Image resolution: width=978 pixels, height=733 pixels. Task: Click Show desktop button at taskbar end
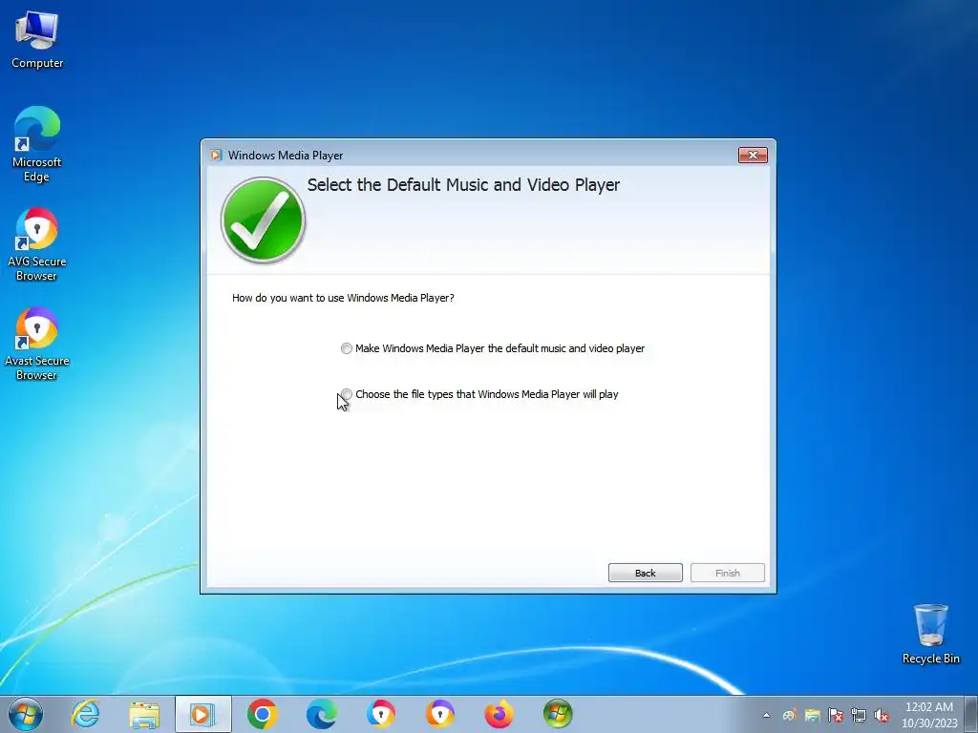click(972, 714)
